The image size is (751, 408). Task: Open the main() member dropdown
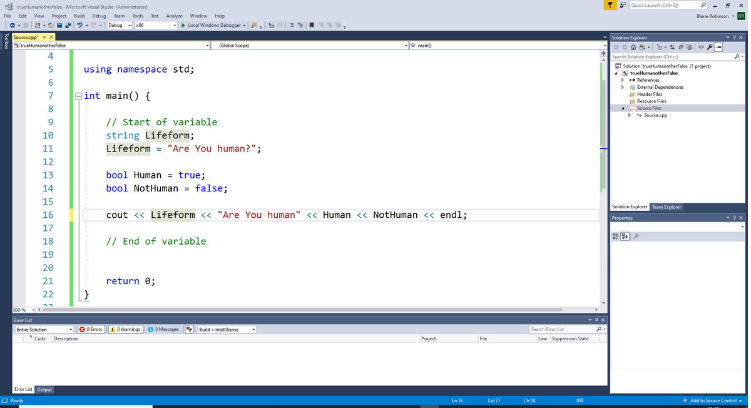click(508, 45)
